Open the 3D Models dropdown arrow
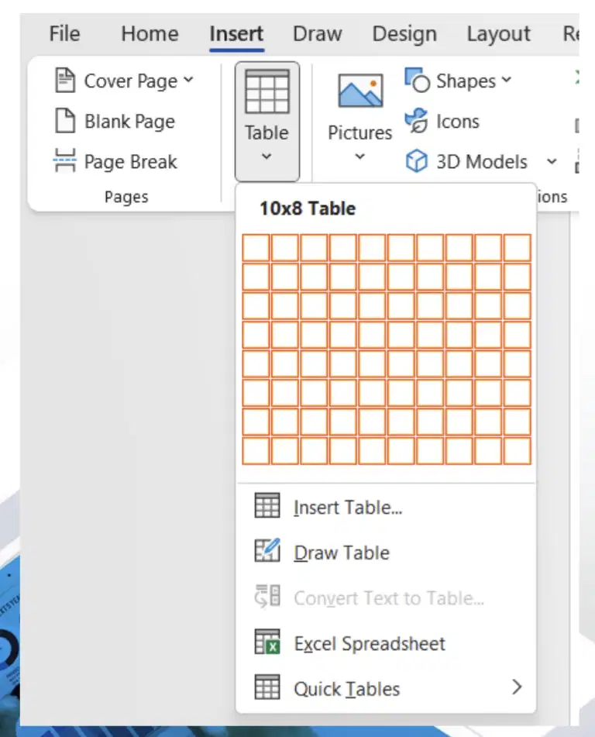595x737 pixels. [x=552, y=162]
